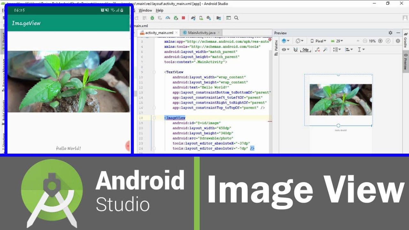Open Orientation for Preview dropdown

tap(299, 41)
